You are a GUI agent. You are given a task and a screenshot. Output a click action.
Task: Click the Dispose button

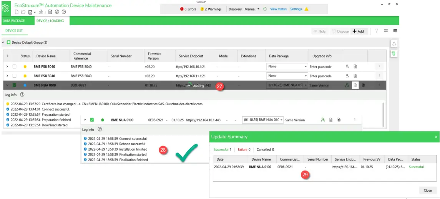(x=340, y=32)
